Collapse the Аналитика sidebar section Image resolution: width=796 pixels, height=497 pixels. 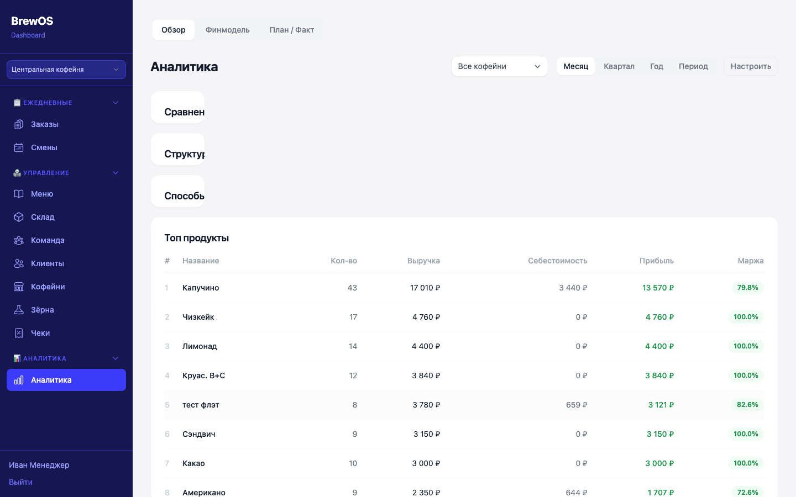pos(116,358)
